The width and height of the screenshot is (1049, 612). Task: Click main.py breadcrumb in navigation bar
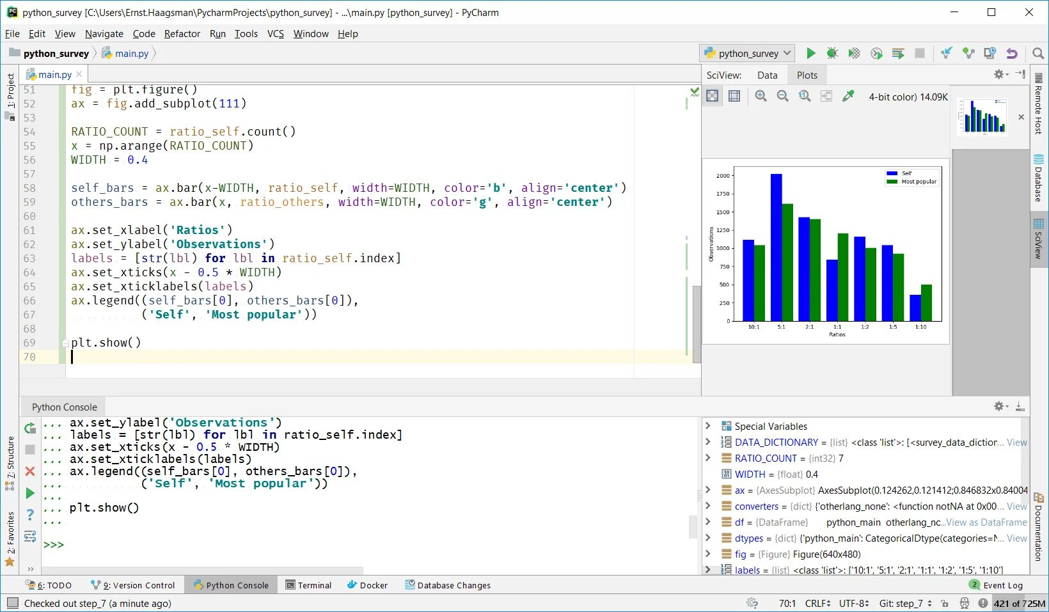point(125,54)
